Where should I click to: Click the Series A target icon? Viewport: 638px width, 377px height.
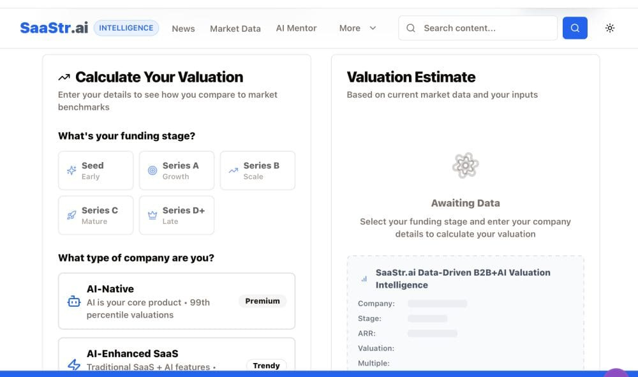point(152,170)
